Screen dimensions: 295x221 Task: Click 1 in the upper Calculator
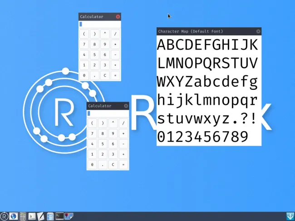coord(84,65)
